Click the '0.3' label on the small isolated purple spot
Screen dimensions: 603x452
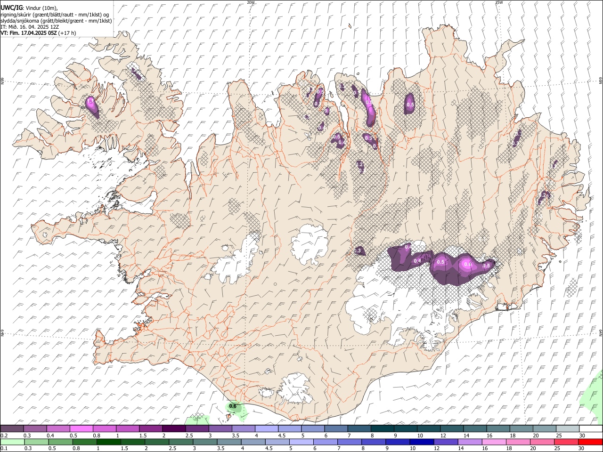[x=358, y=251]
